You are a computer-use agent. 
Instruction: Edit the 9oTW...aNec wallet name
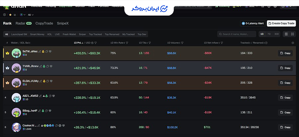click(x=40, y=52)
